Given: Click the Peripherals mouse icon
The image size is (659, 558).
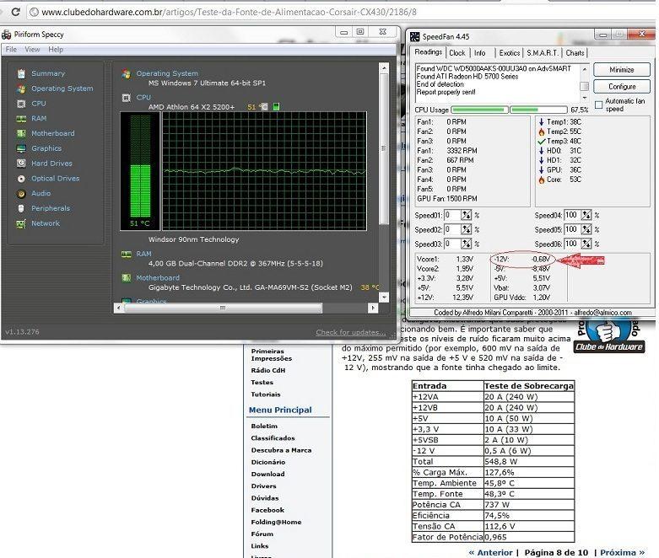Looking at the screenshot, I should 21,209.
